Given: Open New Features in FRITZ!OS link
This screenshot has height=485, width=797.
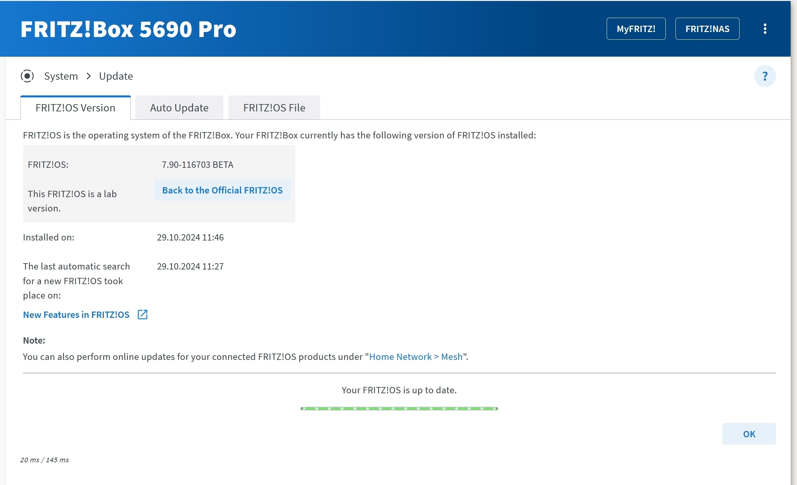Looking at the screenshot, I should tap(76, 315).
